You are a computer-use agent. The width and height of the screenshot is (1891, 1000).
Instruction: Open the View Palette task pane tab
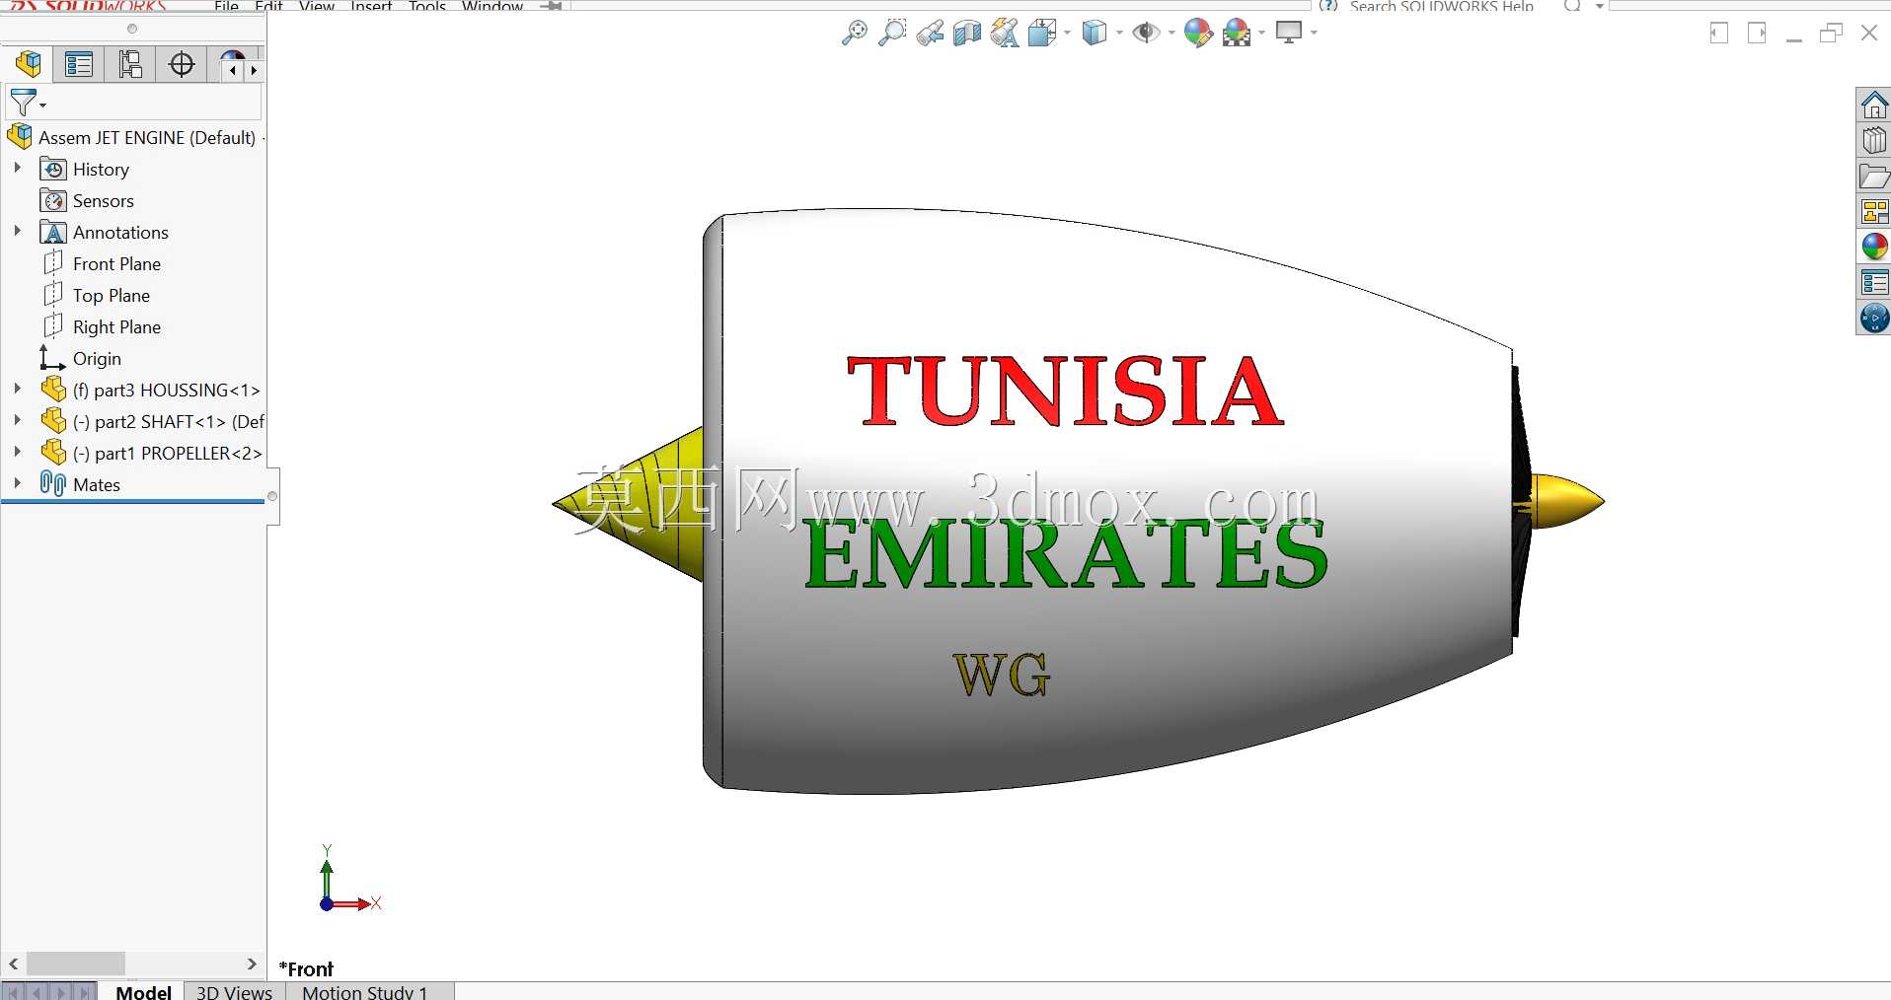pyautogui.click(x=1874, y=211)
